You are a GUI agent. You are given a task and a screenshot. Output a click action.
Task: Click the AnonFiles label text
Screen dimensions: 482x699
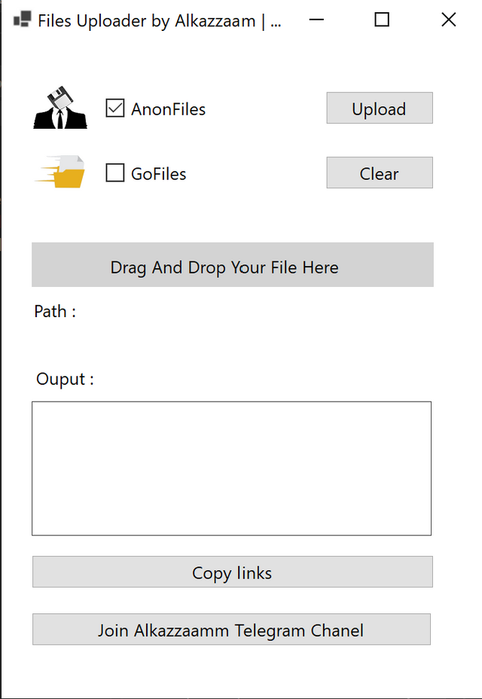point(168,109)
